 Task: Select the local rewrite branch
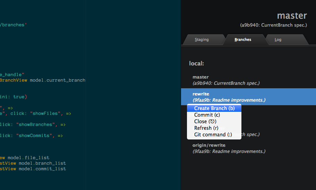(x=248, y=97)
